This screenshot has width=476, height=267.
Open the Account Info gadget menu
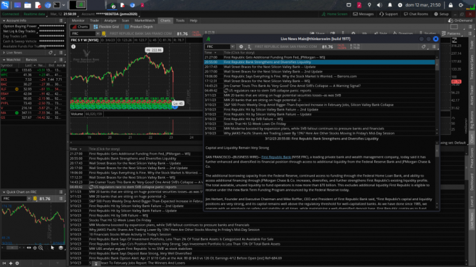click(61, 20)
